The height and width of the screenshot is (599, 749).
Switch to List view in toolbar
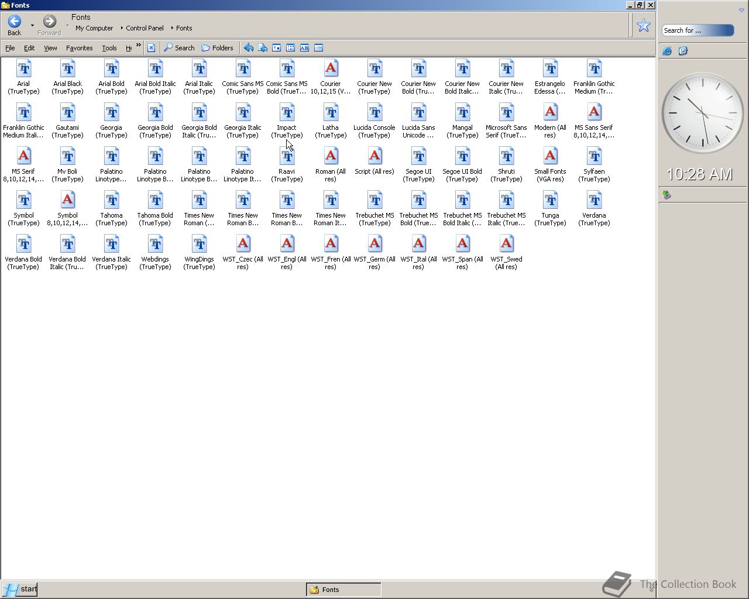(x=290, y=48)
